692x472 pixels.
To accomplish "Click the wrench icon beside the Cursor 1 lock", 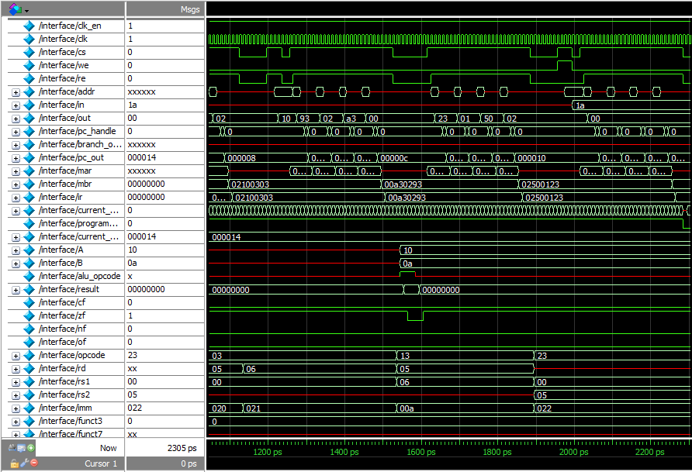I will pos(23,463).
